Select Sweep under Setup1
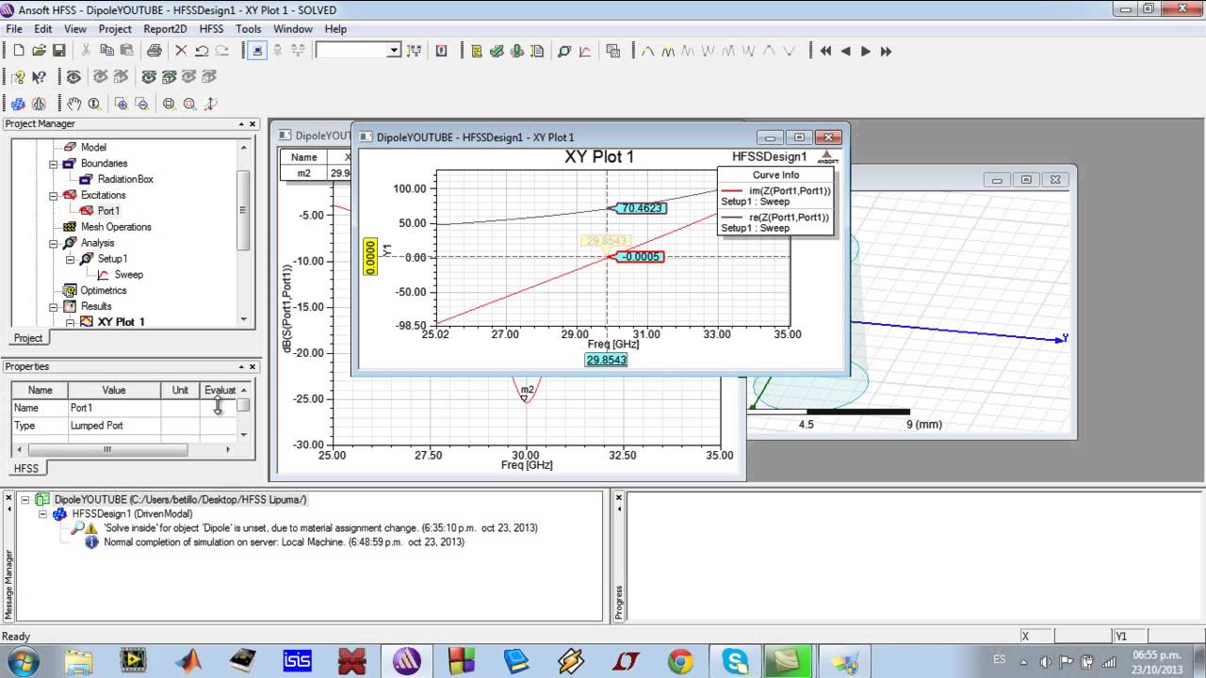The image size is (1206, 678). [129, 275]
